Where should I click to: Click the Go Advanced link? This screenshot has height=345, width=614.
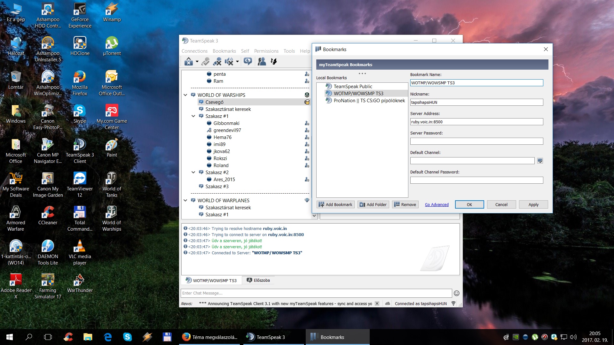pyautogui.click(x=437, y=205)
